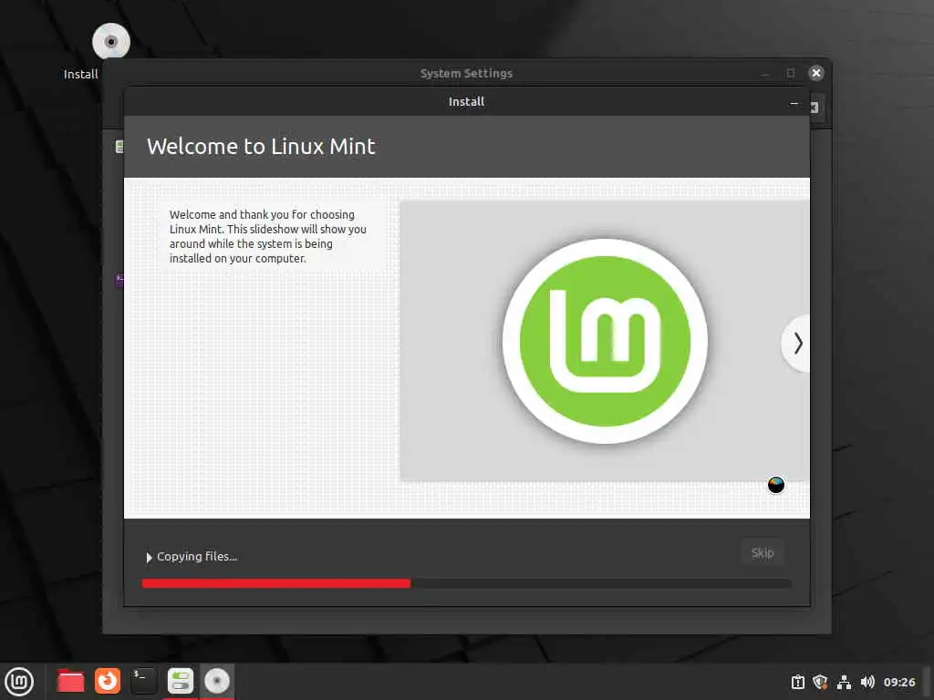Click the Linux Mint logo slide image
Viewport: 934px width, 700px height.
click(x=605, y=341)
